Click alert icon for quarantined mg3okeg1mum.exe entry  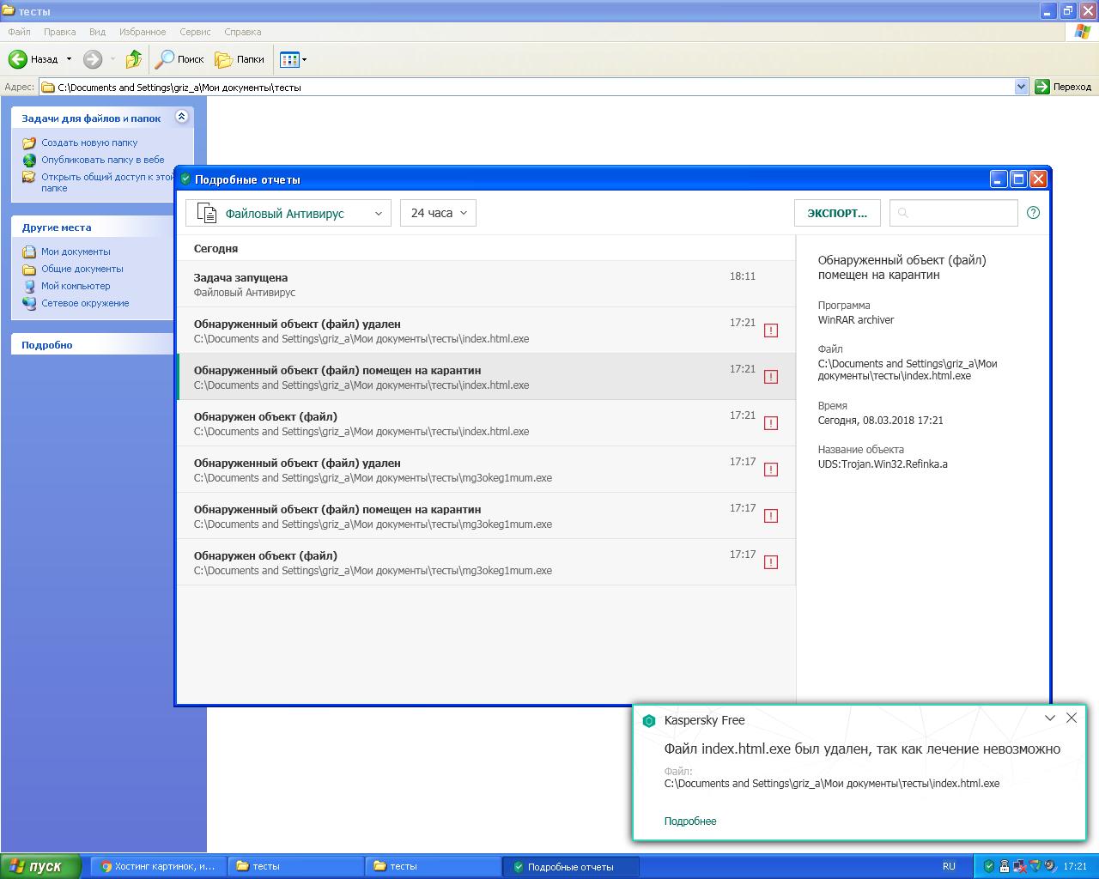coord(771,516)
